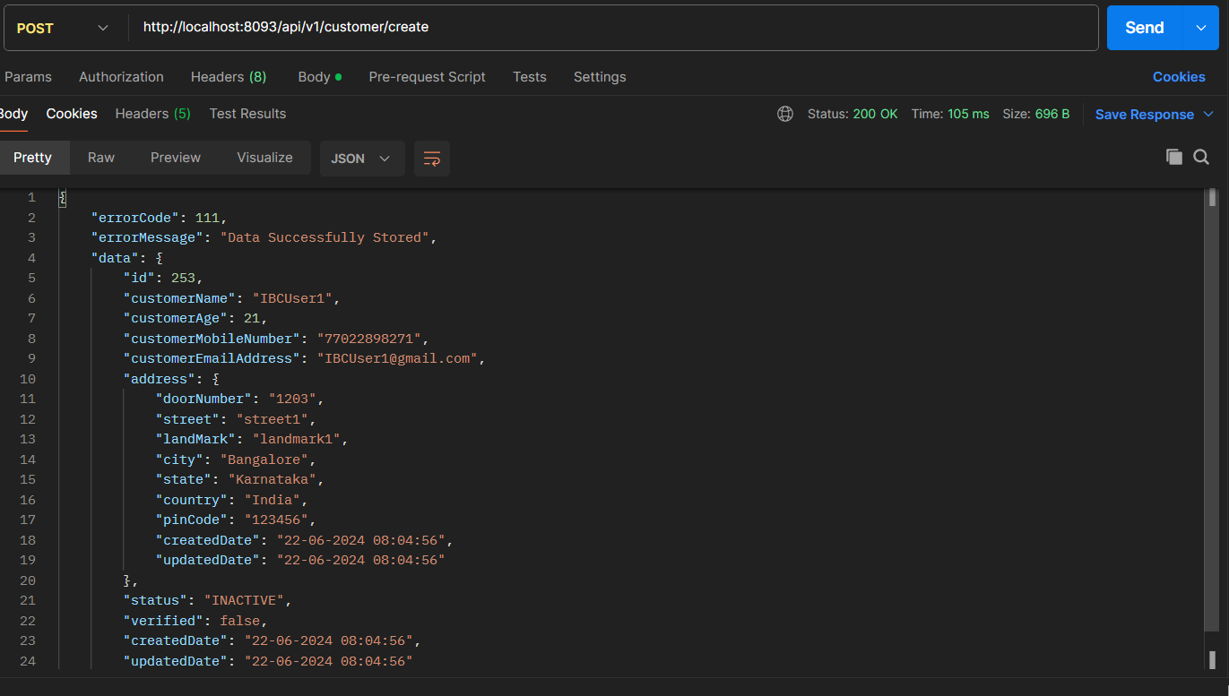The height and width of the screenshot is (696, 1229).
Task: Click the Send request button
Action: click(1144, 28)
